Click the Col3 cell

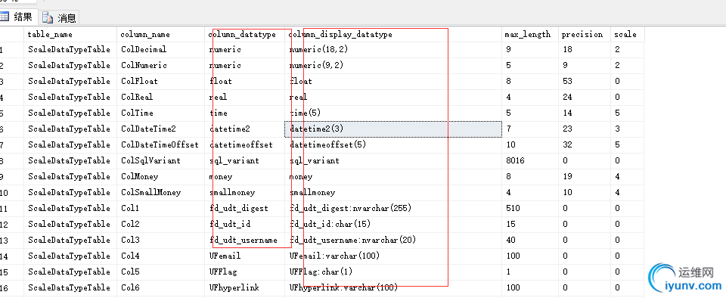pyautogui.click(x=160, y=240)
